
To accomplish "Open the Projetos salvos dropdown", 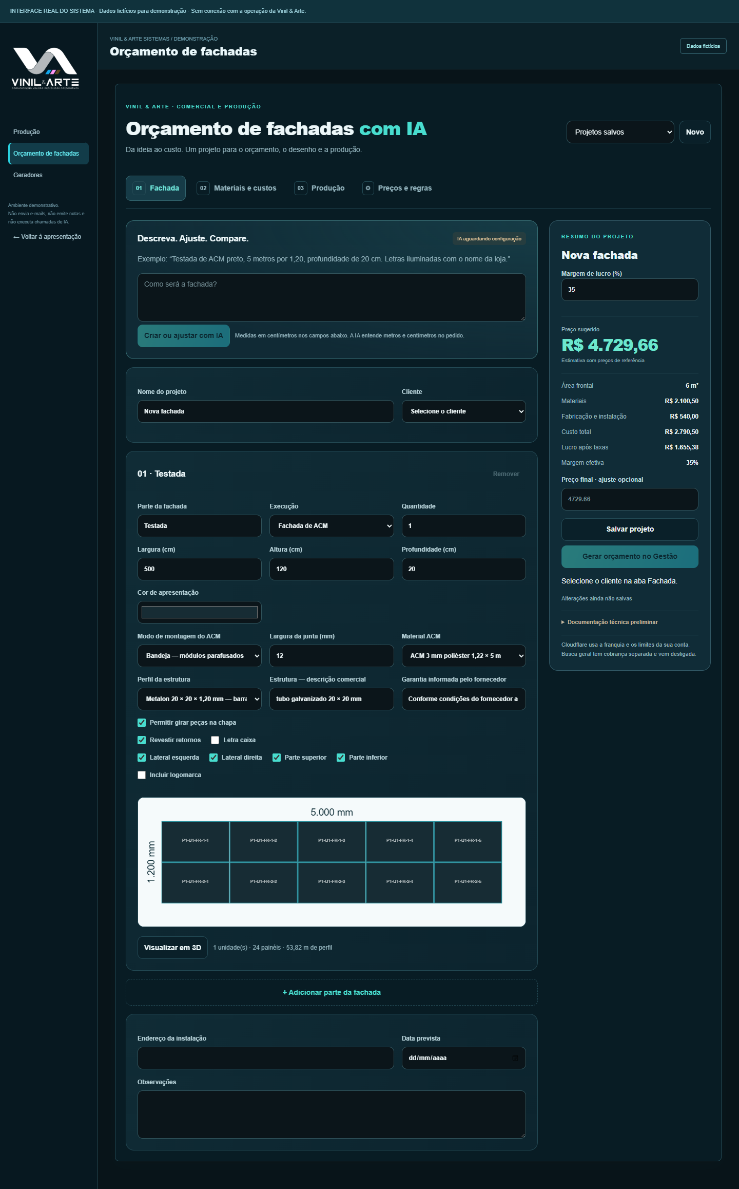I will click(x=620, y=132).
